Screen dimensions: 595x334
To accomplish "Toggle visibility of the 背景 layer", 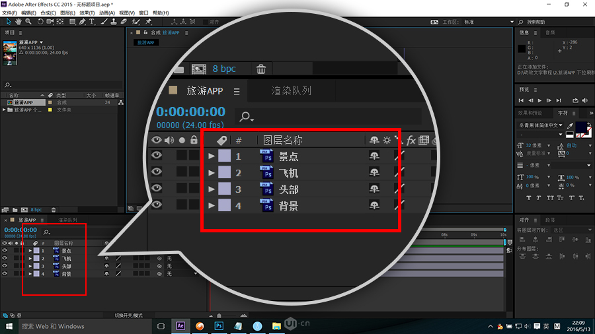I will coord(5,273).
